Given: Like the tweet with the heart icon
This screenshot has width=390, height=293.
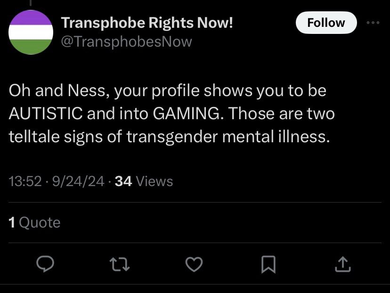Looking at the screenshot, I should tap(194, 265).
